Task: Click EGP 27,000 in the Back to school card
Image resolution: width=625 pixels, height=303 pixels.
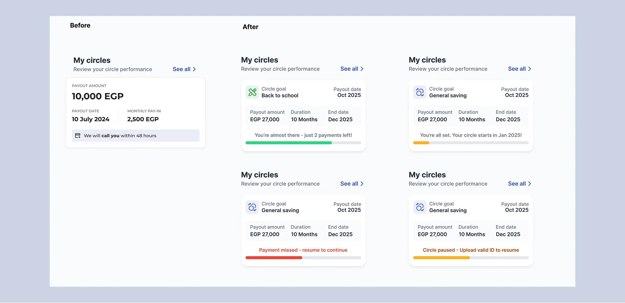Action: coord(265,120)
